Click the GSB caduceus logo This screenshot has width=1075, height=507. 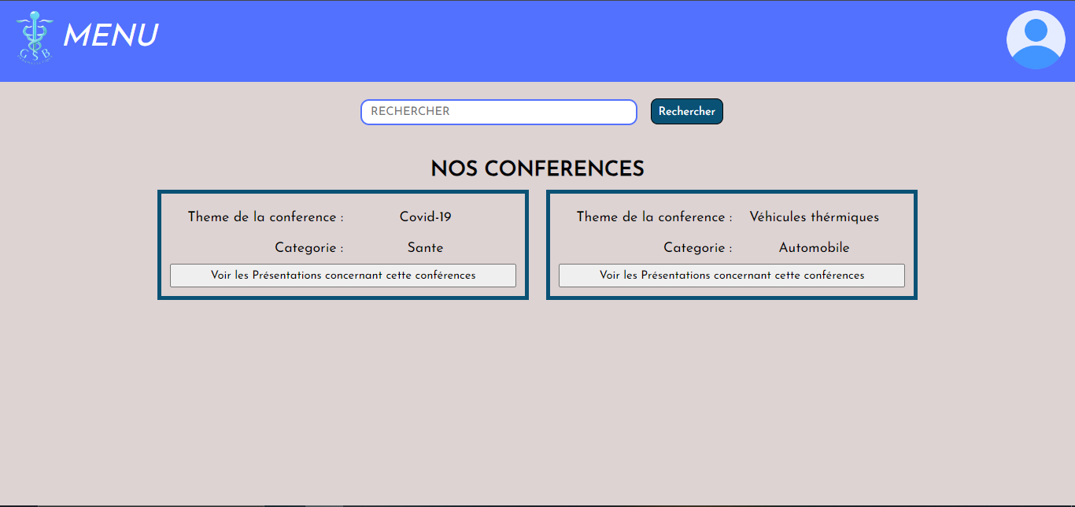(x=34, y=37)
